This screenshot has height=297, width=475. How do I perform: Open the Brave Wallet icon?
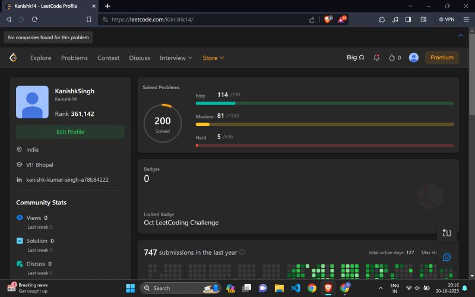[423, 20]
